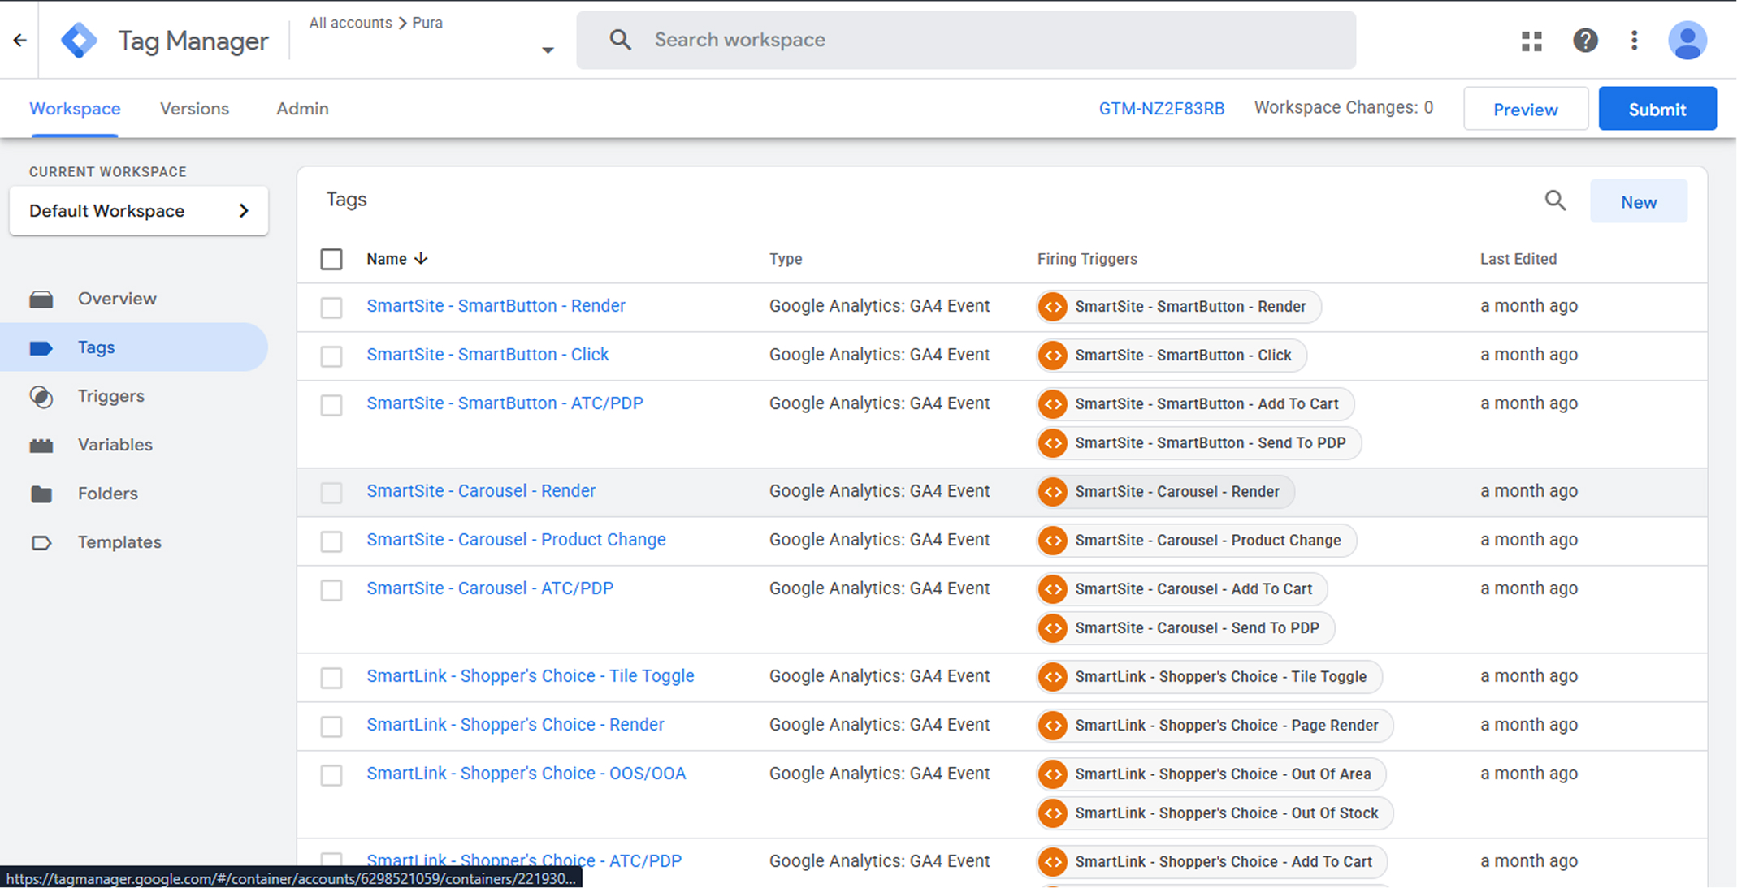Switch to the Workspace tab
Image resolution: width=1737 pixels, height=888 pixels.
tap(75, 109)
